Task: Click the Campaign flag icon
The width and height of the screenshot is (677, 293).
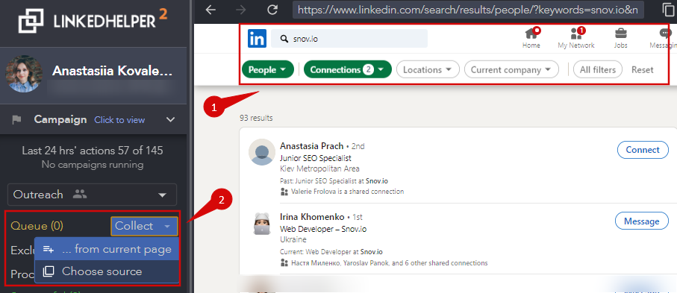Action: 17,120
